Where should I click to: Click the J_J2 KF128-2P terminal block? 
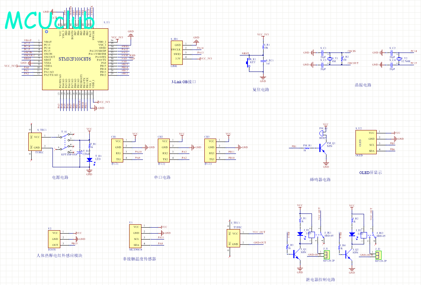coord(379,255)
